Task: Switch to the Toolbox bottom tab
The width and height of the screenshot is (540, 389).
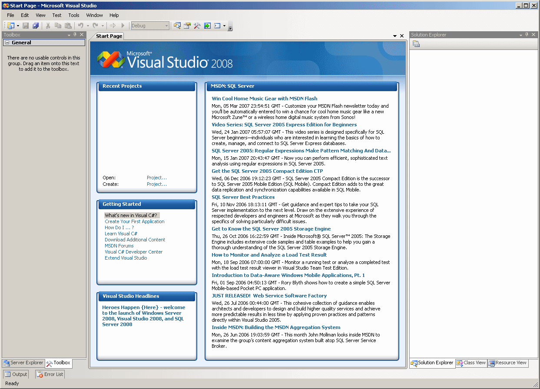Action: (x=58, y=363)
